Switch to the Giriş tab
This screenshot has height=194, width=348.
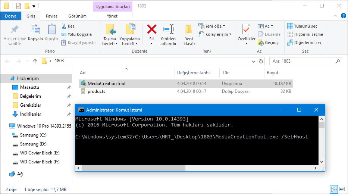coord(31,16)
